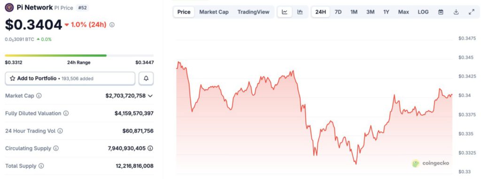This screenshot has width=481, height=179.
Task: Open Market Cap info tooltip icon
Action: 39,96
